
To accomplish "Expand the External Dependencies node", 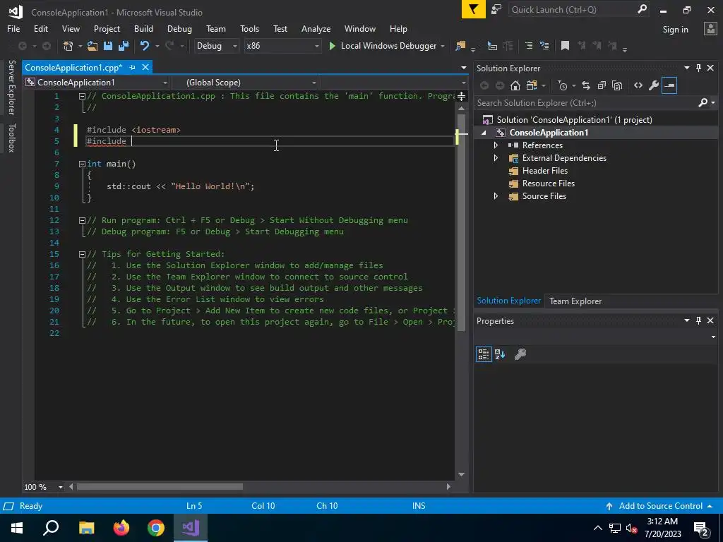I will 496,157.
